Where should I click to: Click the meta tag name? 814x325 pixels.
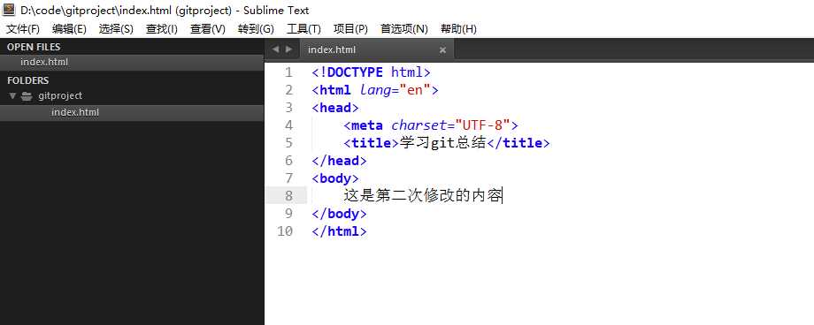[x=367, y=125]
